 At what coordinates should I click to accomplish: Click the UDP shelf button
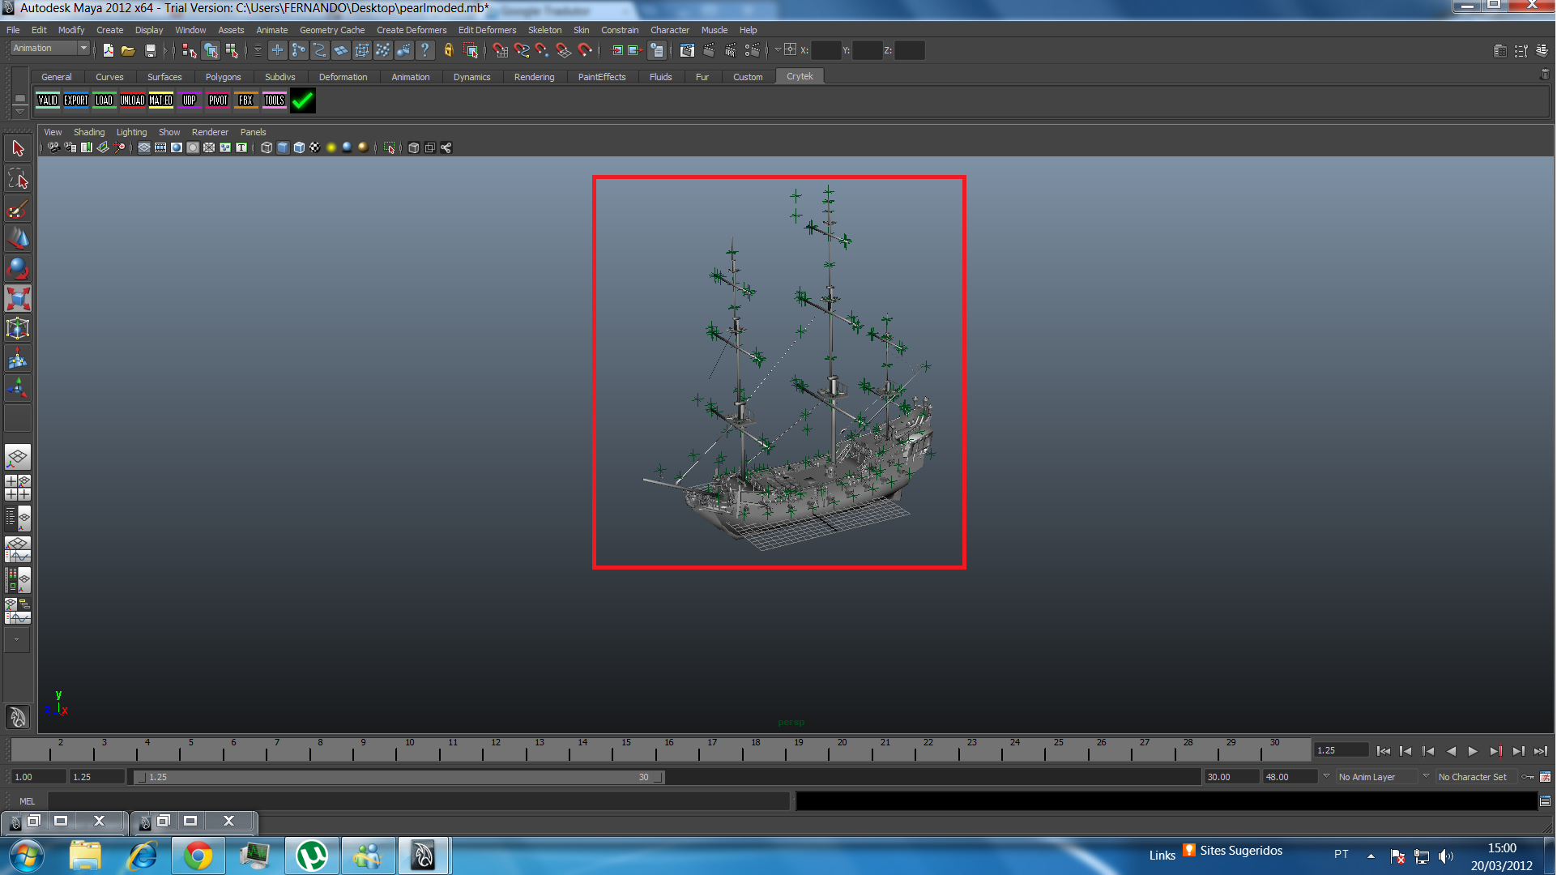click(x=190, y=100)
